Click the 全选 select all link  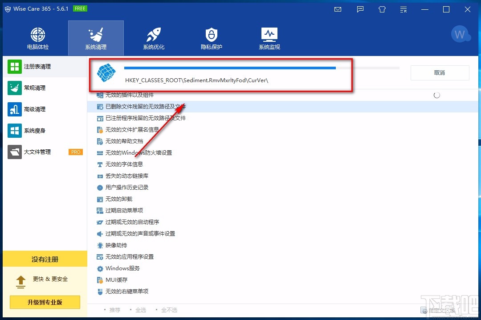pyautogui.click(x=140, y=310)
